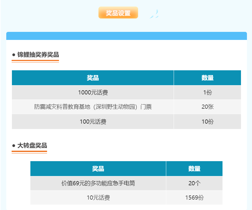
Task: Select the 防震减灾科普教育基地 ticket prize row
Action: click(x=93, y=107)
